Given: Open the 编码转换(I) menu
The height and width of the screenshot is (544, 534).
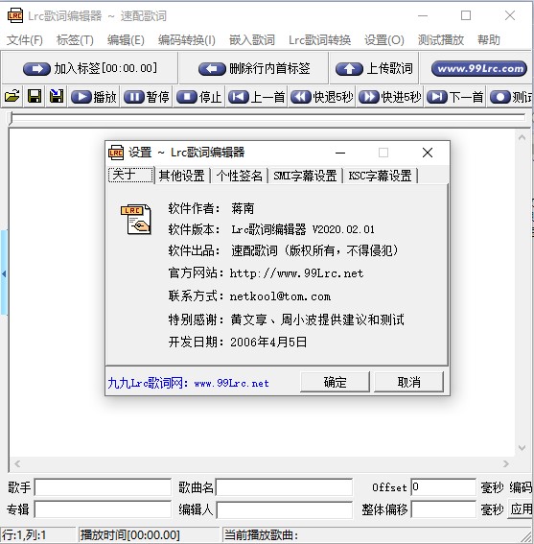Looking at the screenshot, I should [x=187, y=40].
